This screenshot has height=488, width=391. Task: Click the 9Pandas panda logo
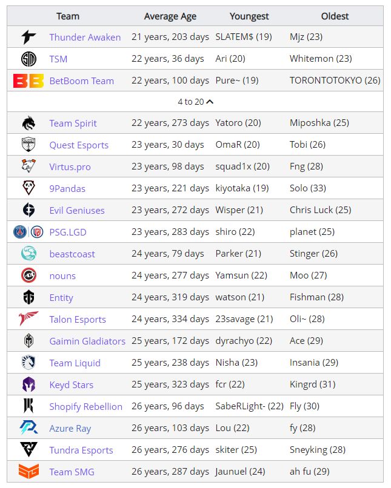point(28,188)
